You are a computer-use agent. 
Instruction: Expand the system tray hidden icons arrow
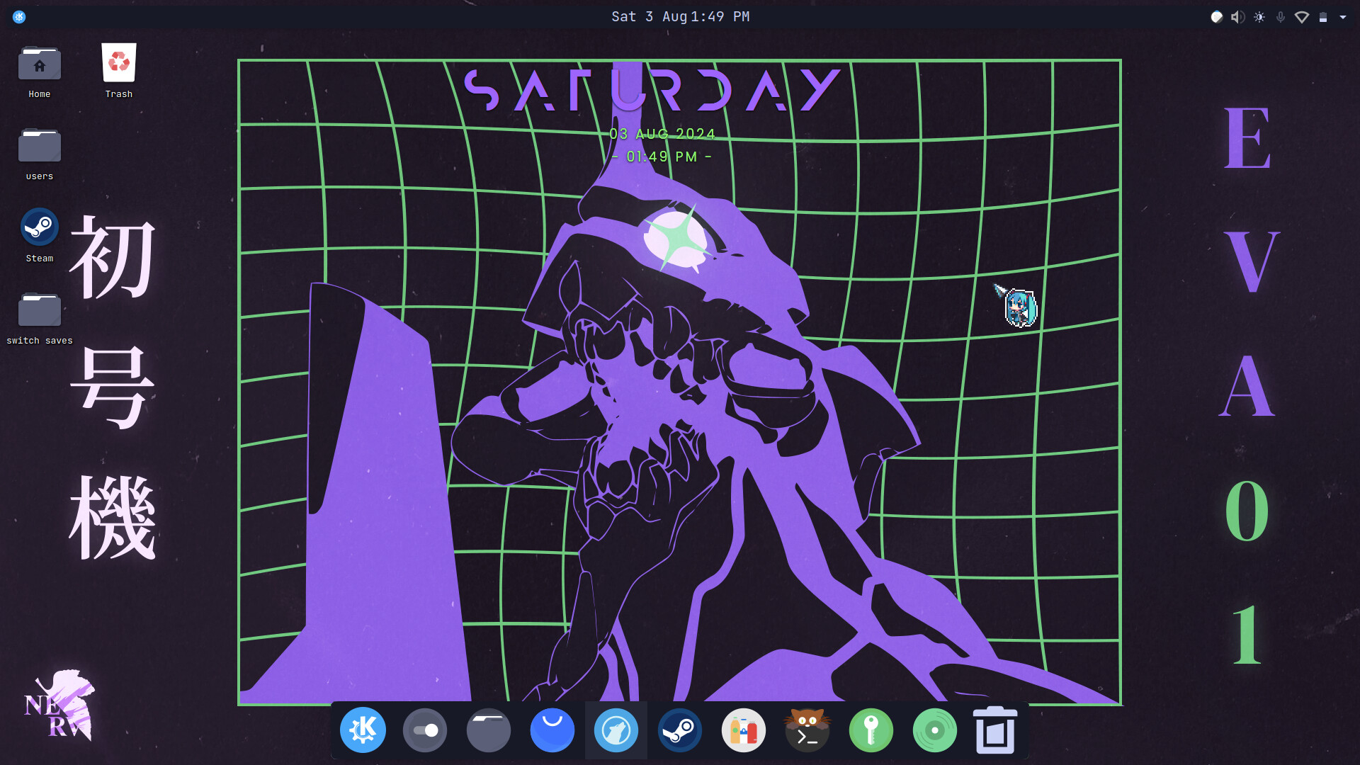click(1343, 17)
